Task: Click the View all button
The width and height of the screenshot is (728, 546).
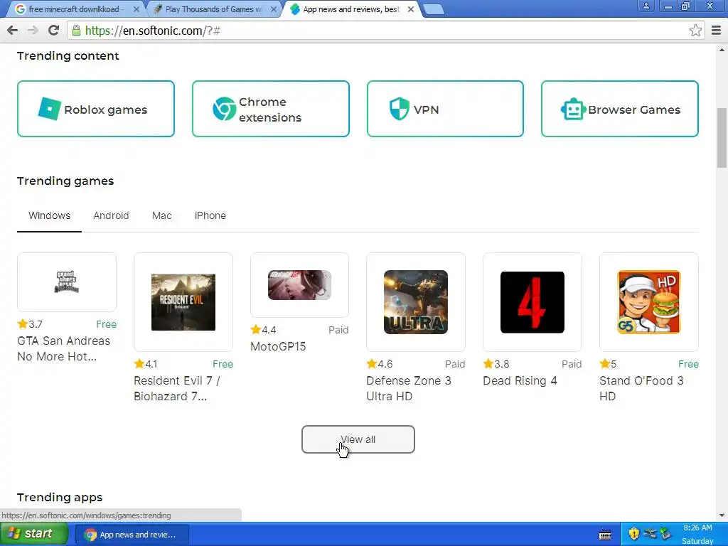Action: (358, 439)
